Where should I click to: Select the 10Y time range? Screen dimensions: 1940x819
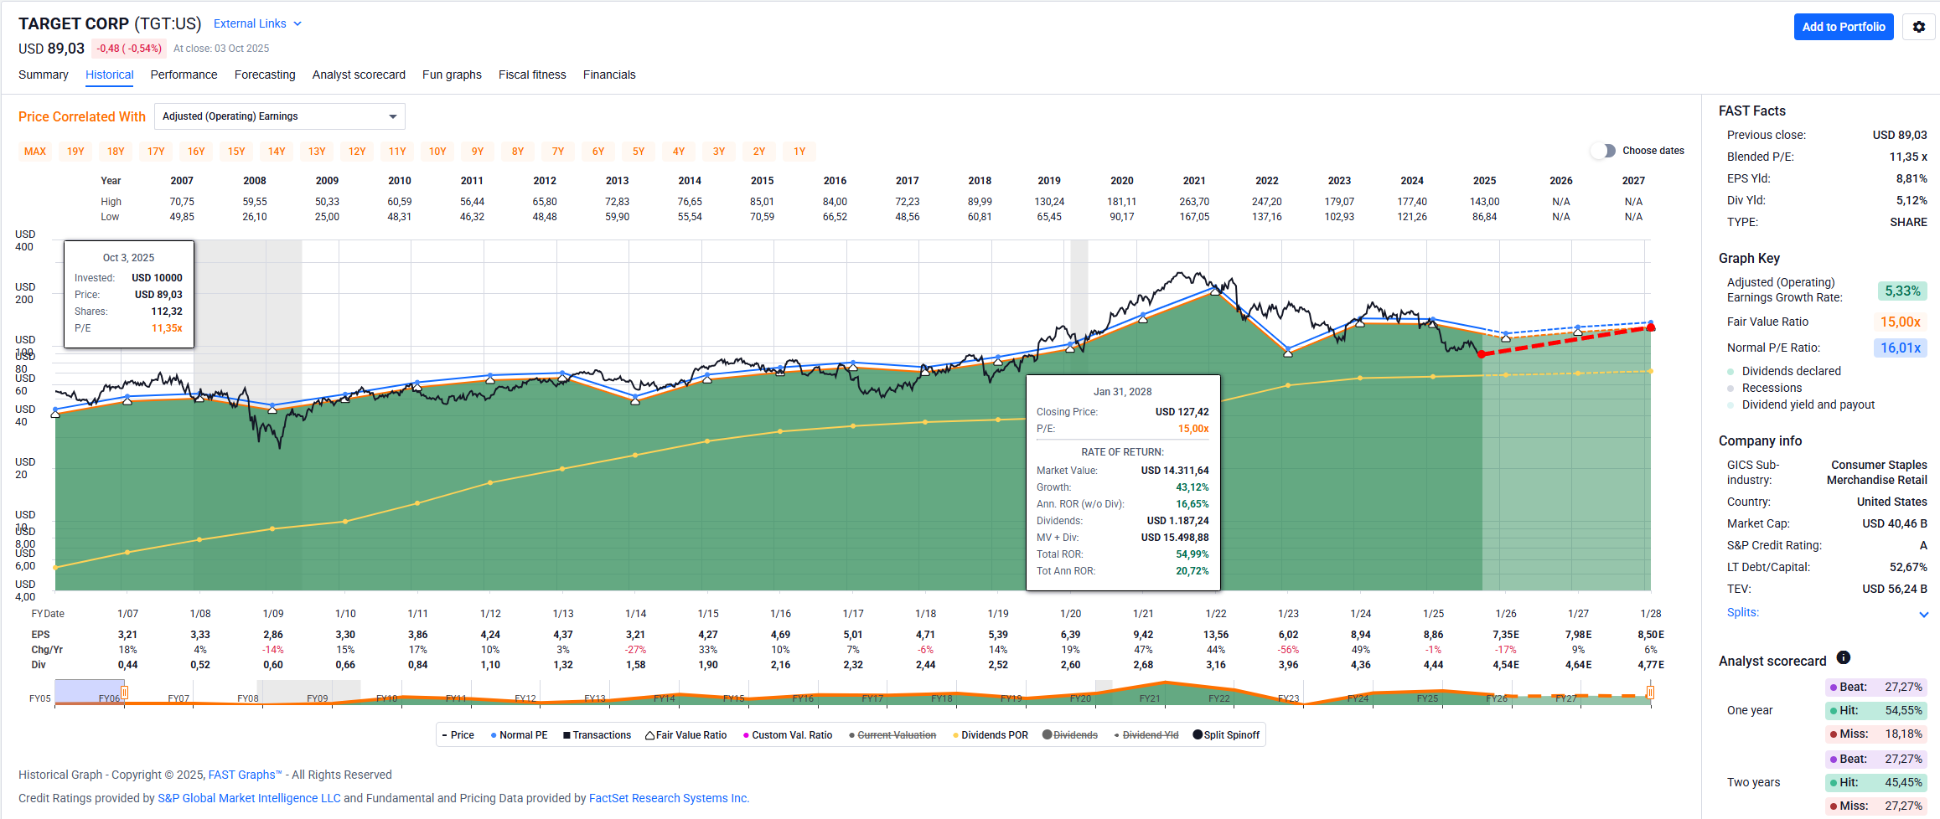(x=437, y=152)
